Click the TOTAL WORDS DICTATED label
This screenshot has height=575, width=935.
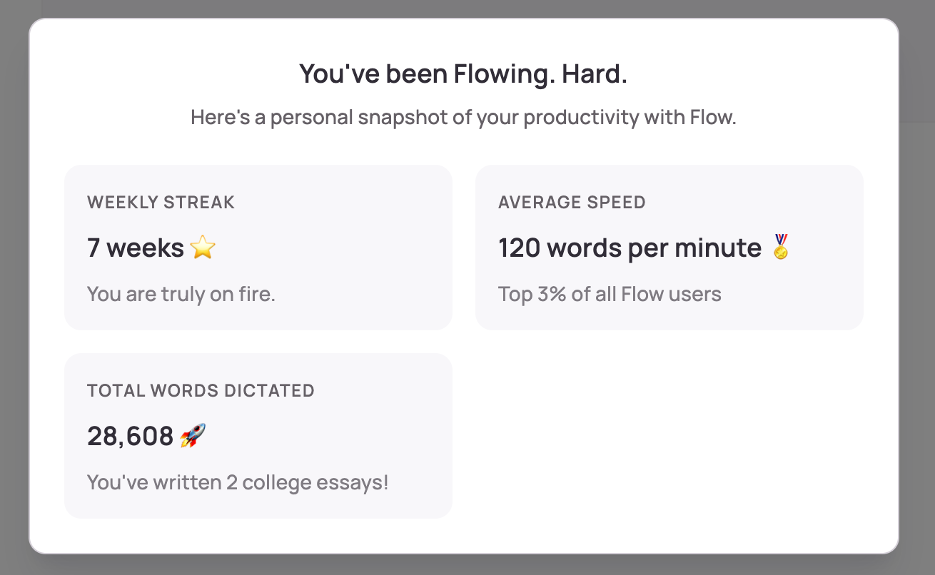pos(201,390)
